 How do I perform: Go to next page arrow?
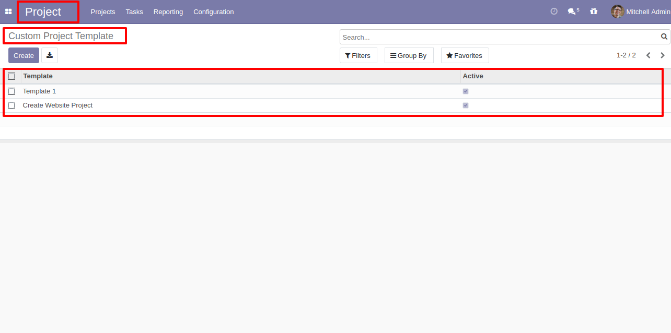point(663,55)
